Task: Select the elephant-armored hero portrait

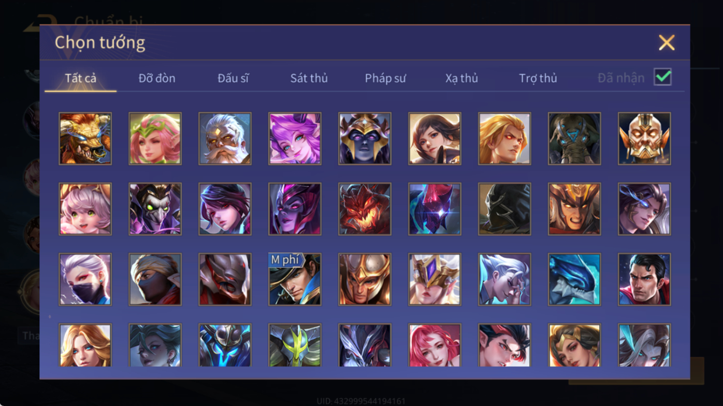Action: click(574, 139)
